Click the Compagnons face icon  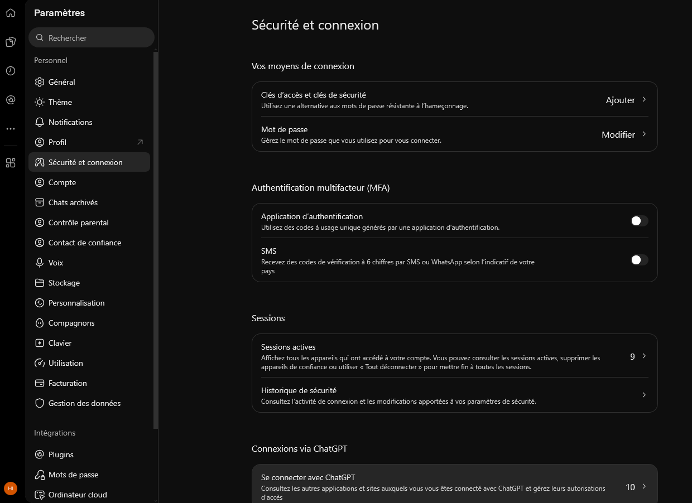pos(40,323)
